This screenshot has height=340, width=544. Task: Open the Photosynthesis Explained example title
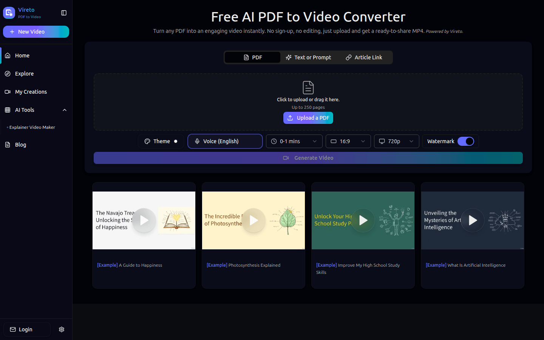pos(244,265)
